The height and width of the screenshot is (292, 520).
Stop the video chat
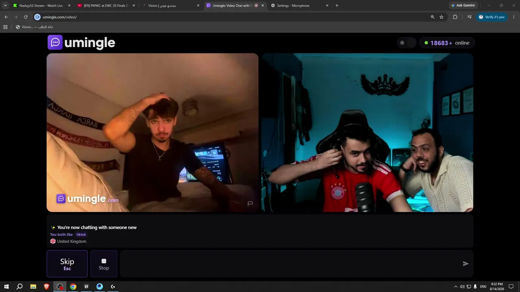104,264
